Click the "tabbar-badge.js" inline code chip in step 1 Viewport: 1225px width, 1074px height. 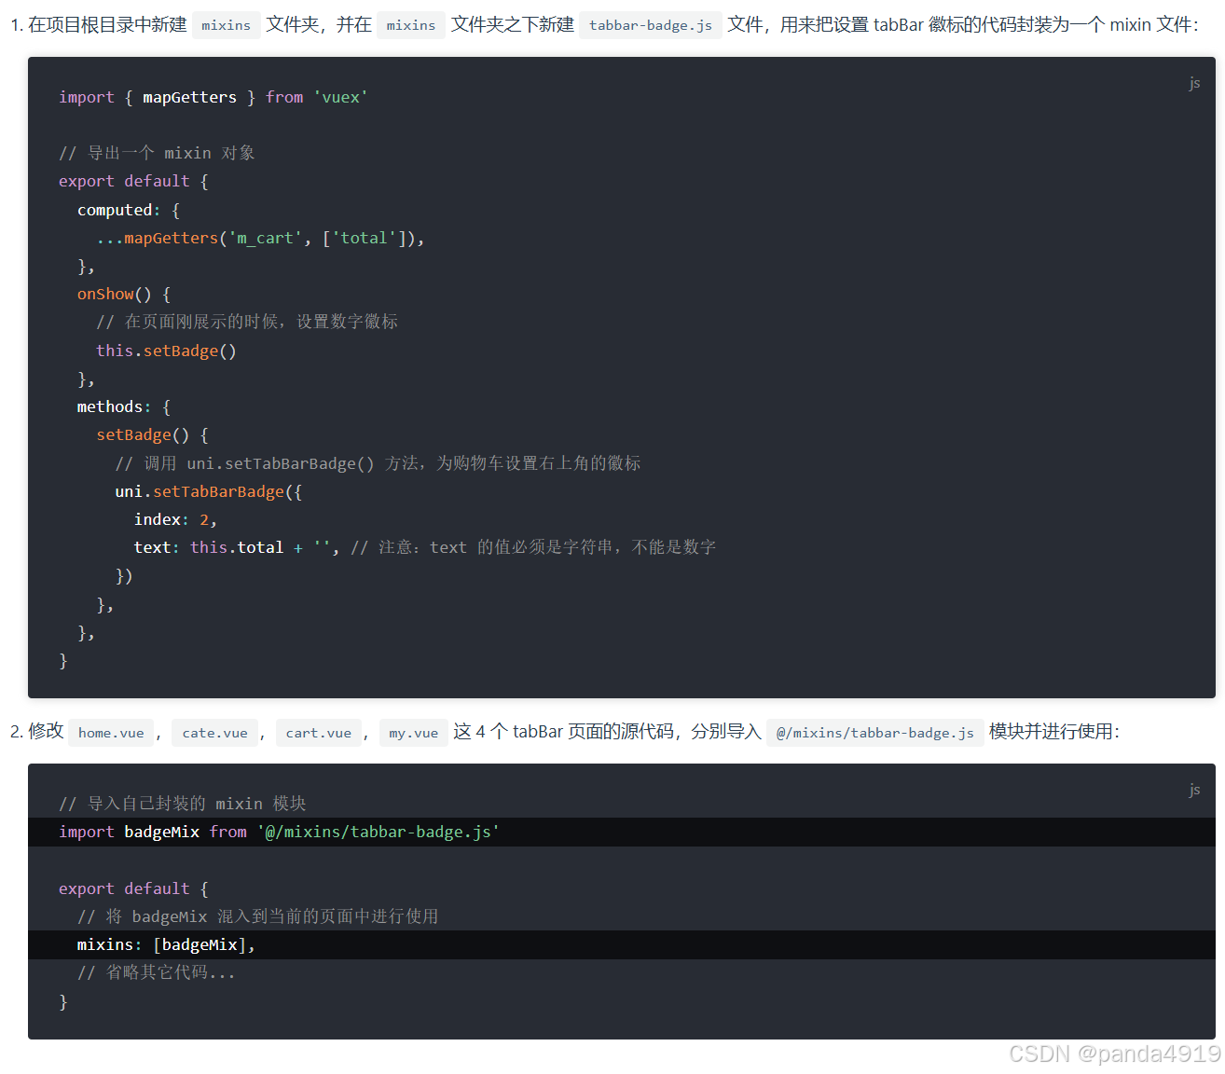(650, 25)
